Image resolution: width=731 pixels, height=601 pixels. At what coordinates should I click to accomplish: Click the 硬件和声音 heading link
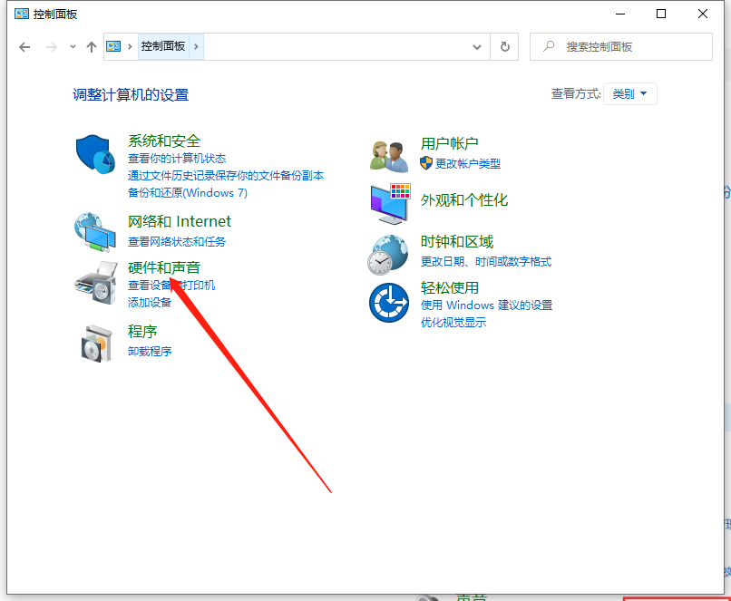tap(164, 267)
